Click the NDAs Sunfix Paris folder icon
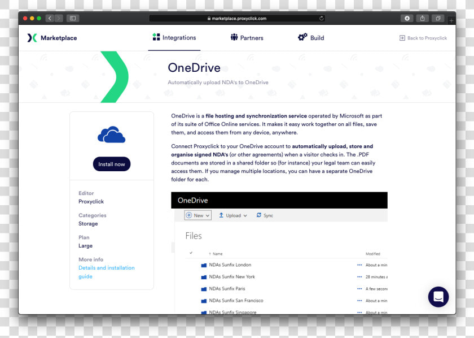Viewport: 474px width, 338px height. click(204, 289)
